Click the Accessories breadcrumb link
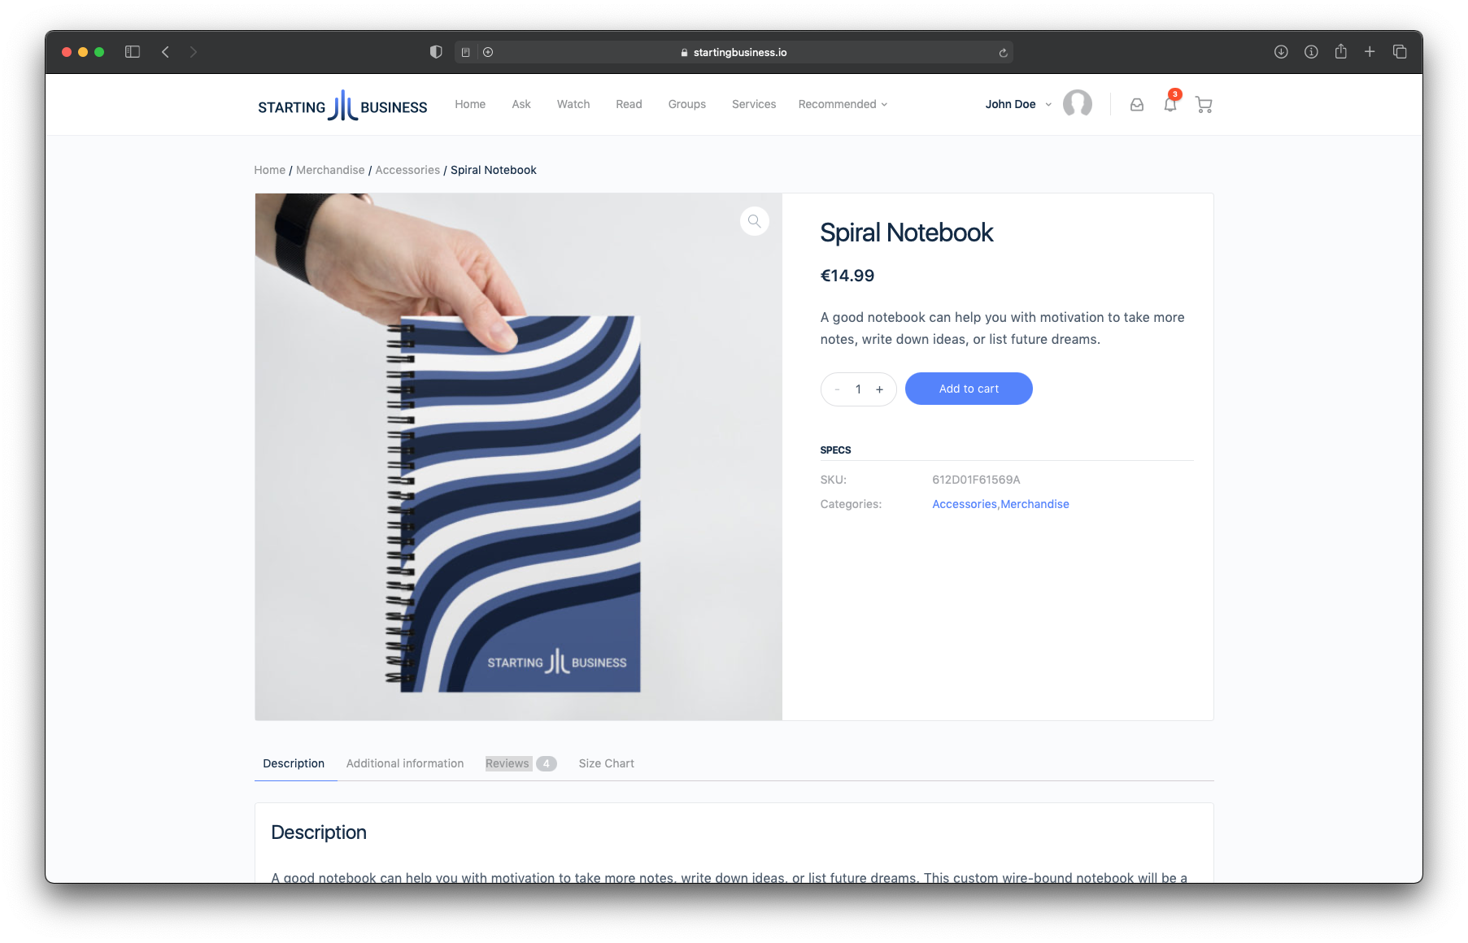 click(x=407, y=170)
